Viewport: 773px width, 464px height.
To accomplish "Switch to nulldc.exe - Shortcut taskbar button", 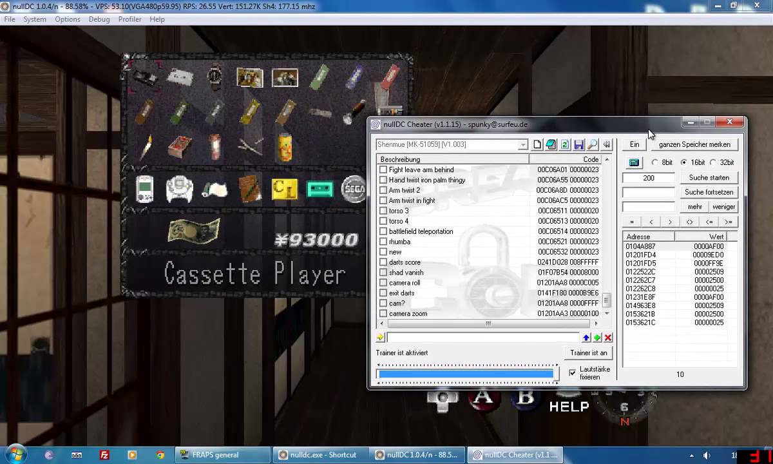I will [321, 455].
